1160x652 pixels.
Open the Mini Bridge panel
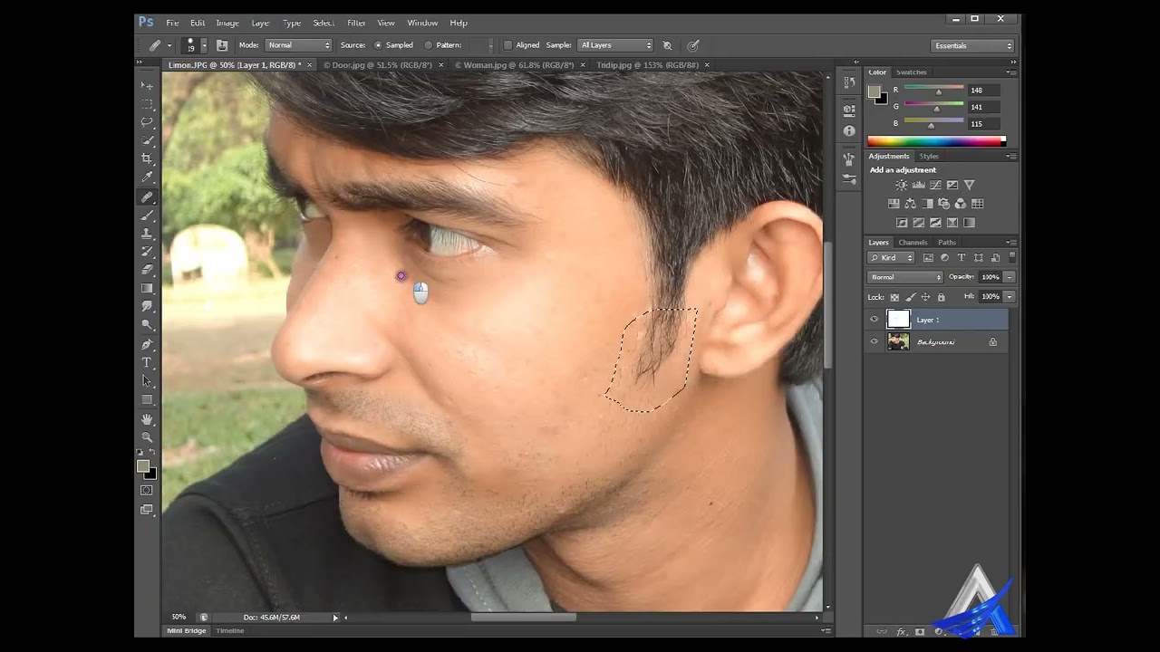(187, 630)
